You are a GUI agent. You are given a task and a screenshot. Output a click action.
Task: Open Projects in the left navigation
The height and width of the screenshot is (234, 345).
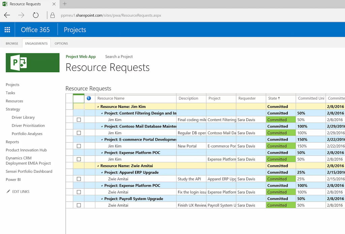coord(12,85)
